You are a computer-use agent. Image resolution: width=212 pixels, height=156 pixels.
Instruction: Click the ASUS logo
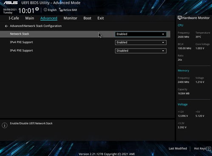pos(11,3)
